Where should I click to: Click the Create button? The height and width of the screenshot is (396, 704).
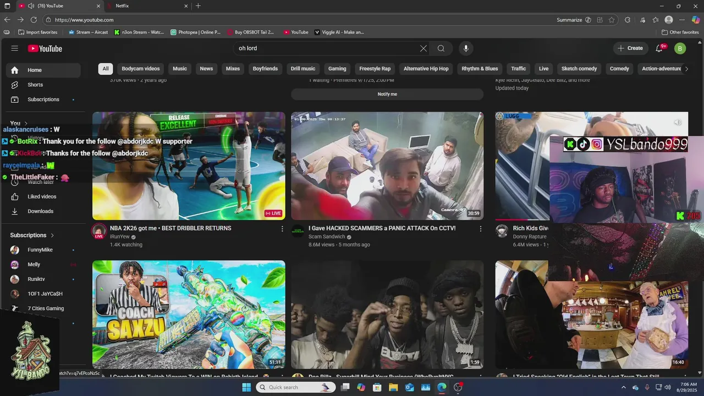pos(630,48)
